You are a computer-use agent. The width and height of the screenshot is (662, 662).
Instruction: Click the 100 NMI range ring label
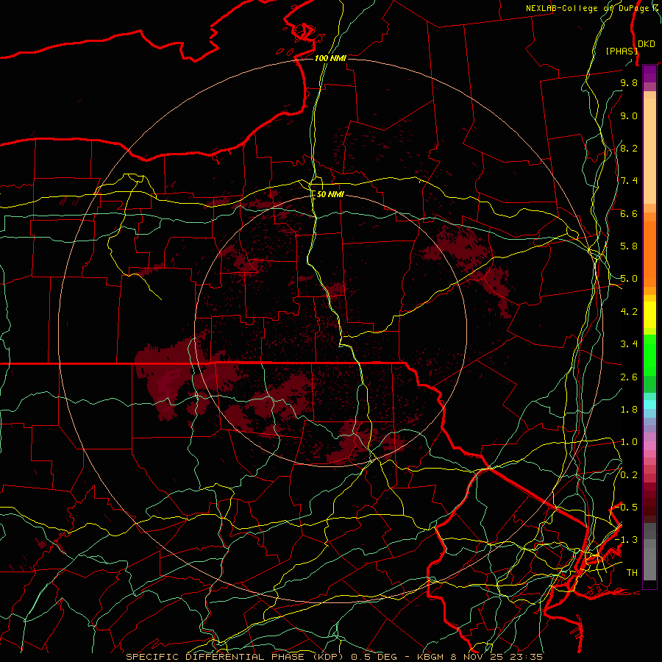pyautogui.click(x=330, y=58)
